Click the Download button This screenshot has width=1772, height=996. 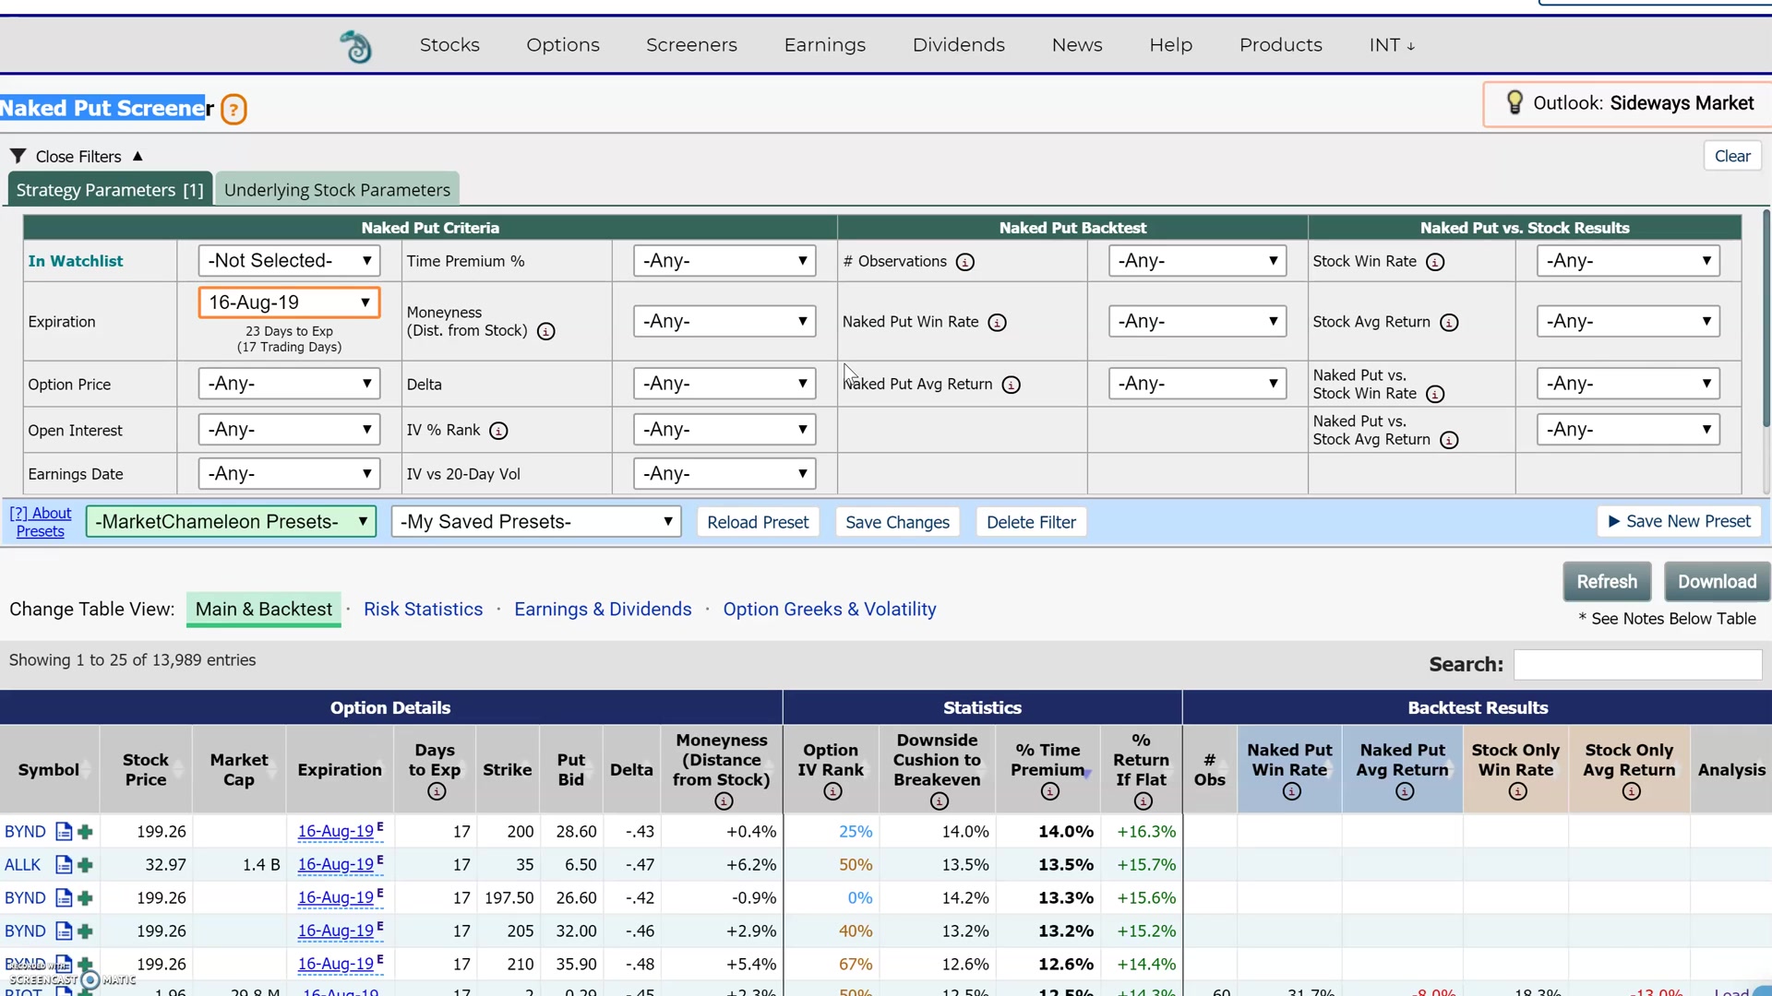tap(1717, 582)
